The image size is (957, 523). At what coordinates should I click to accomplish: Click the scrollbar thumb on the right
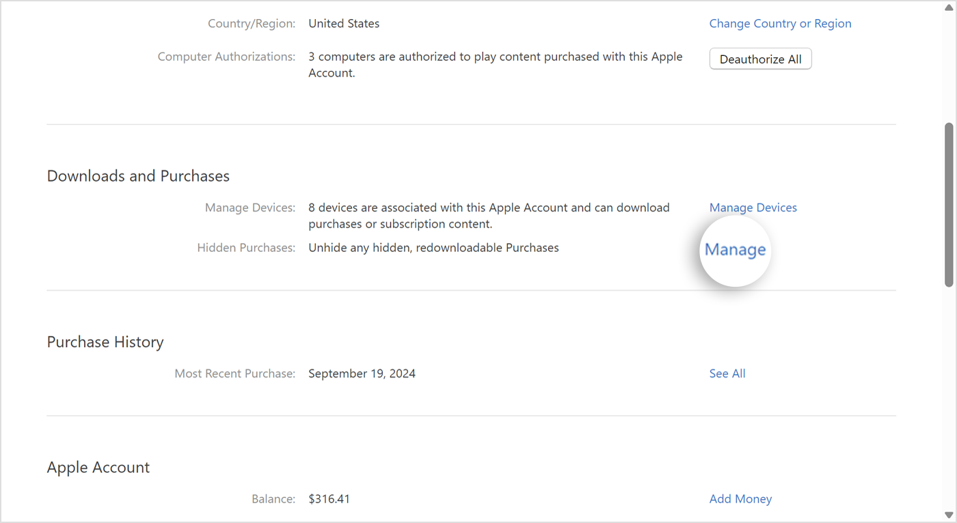pos(949,205)
